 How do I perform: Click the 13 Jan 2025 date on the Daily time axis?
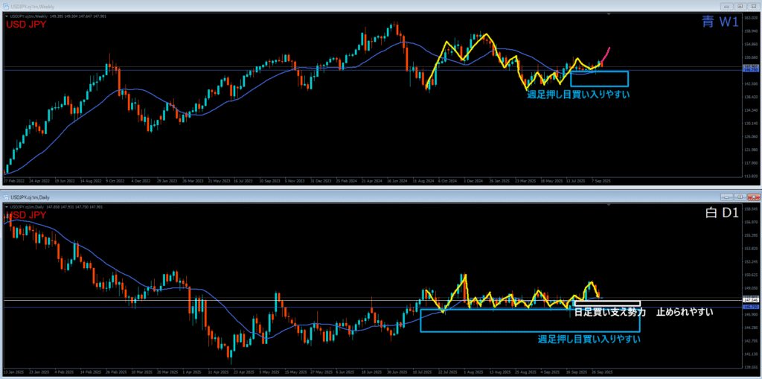point(13,372)
